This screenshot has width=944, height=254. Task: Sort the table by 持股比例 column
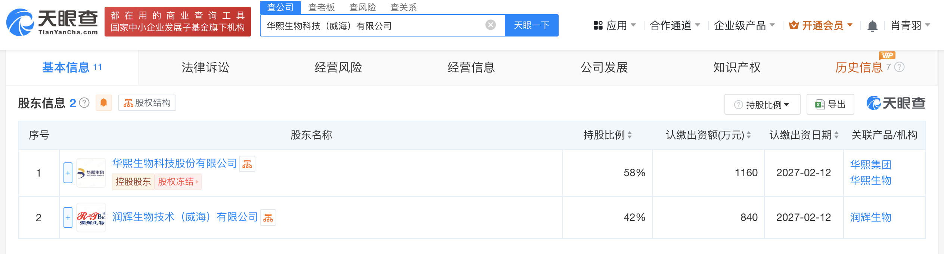[x=630, y=135]
